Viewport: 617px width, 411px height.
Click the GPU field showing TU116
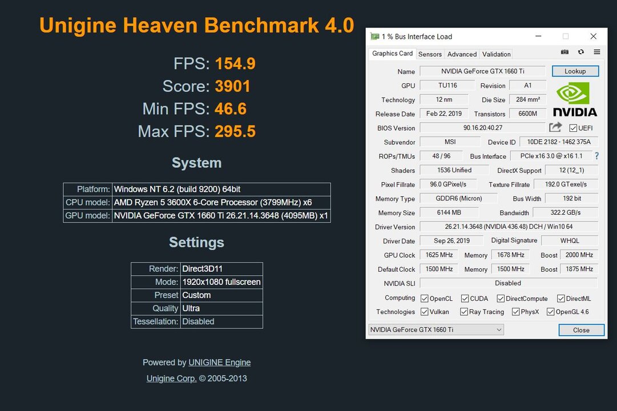[447, 86]
